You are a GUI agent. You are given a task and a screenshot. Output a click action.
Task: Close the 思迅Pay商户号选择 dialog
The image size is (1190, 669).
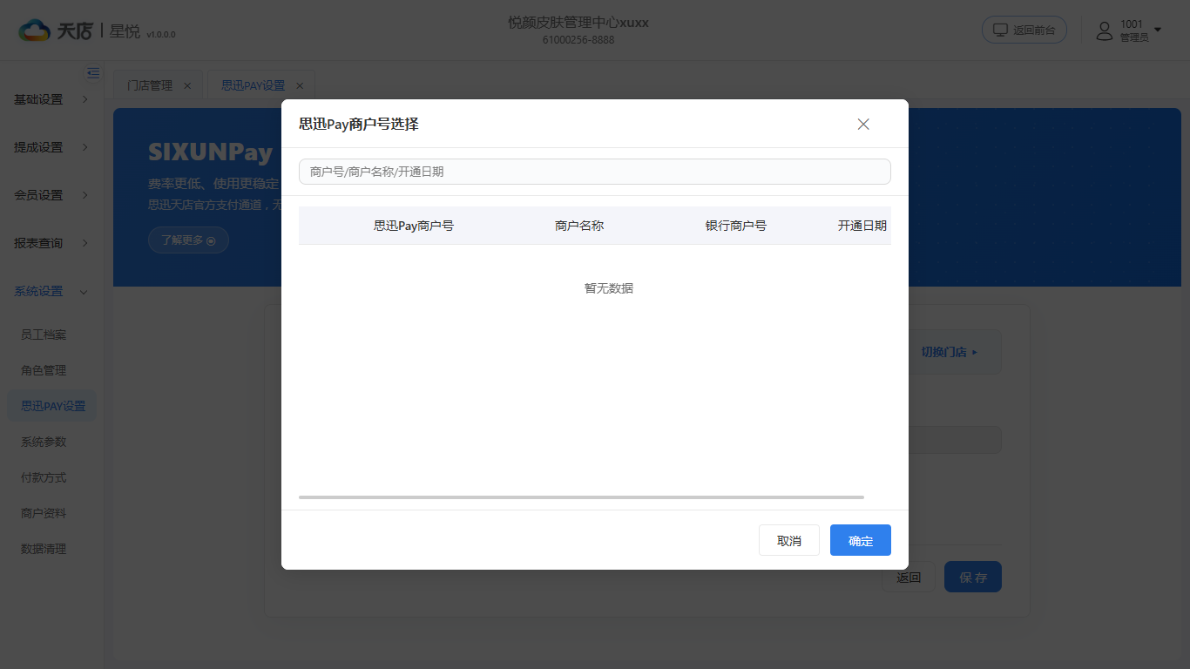pyautogui.click(x=863, y=125)
